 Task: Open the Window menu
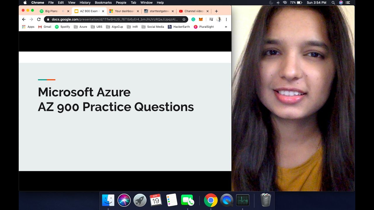point(146,3)
